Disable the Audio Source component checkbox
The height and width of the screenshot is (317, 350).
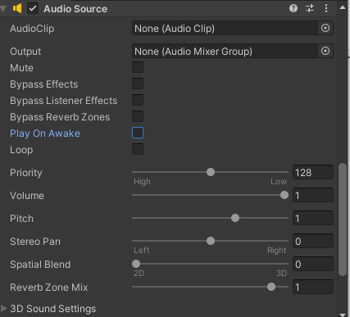[x=33, y=8]
